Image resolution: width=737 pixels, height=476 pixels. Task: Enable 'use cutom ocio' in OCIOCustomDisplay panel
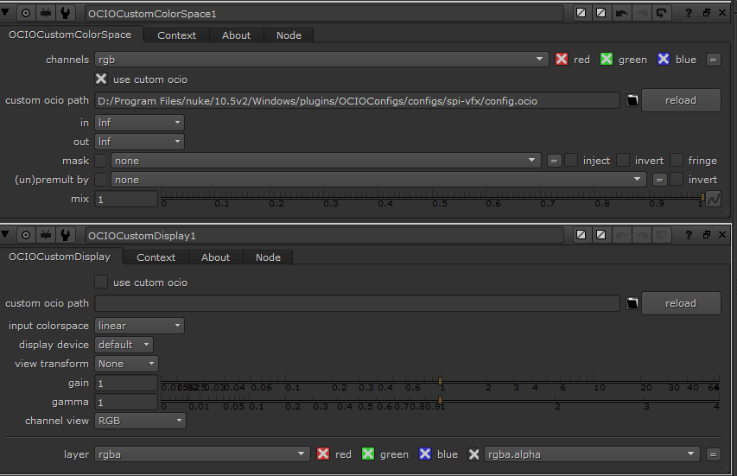102,282
